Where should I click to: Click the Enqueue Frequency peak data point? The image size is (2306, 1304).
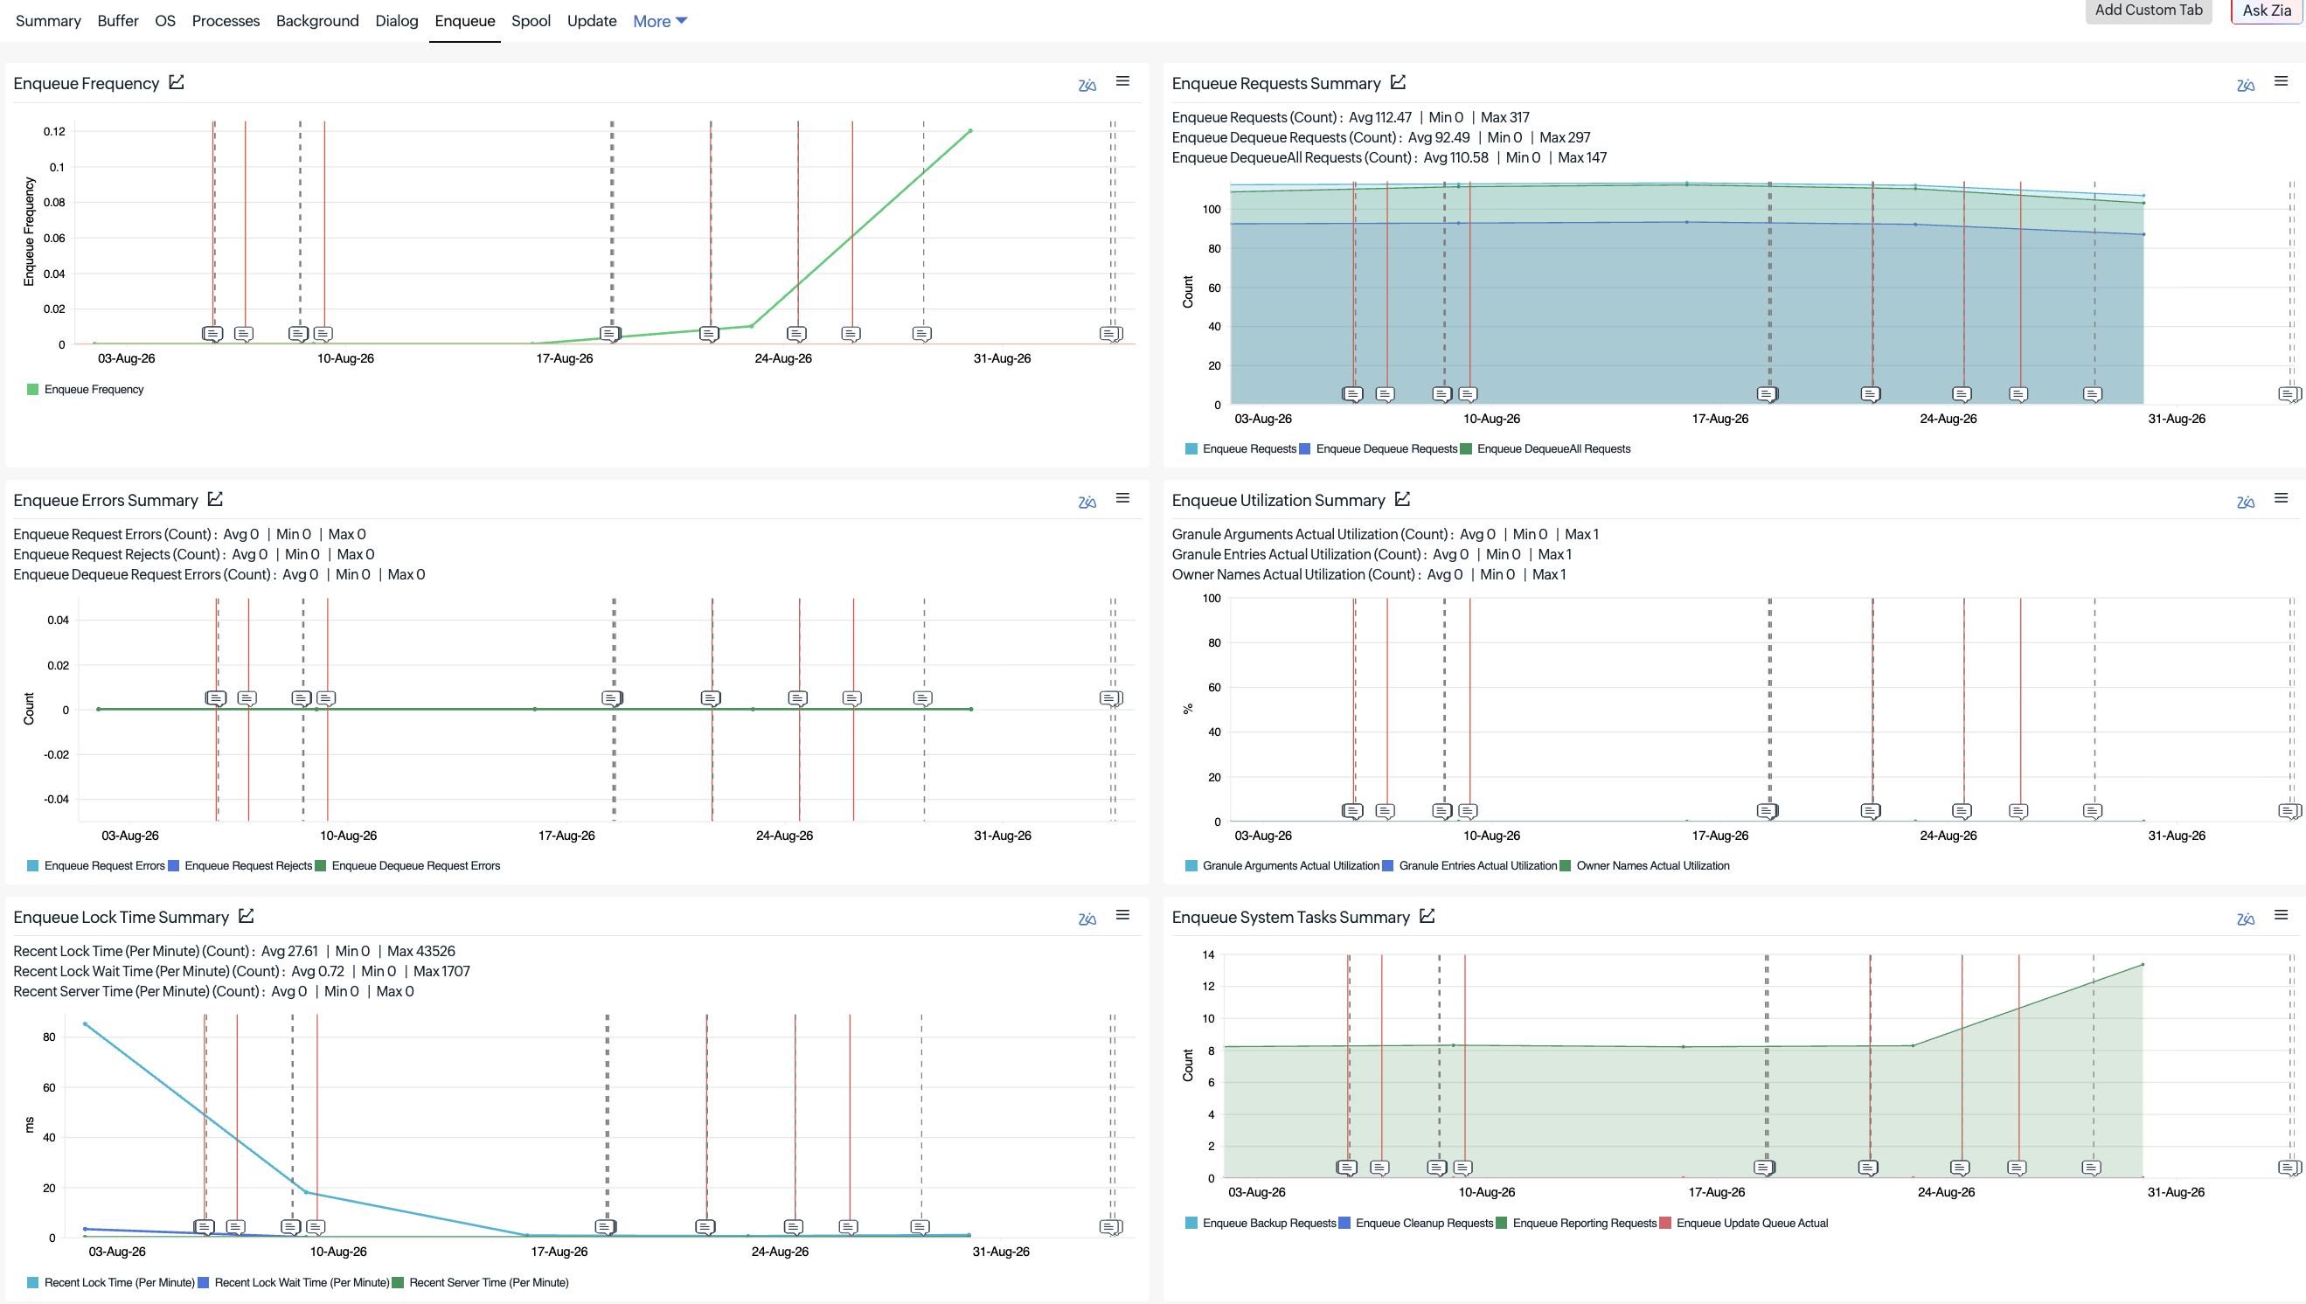coord(971,131)
